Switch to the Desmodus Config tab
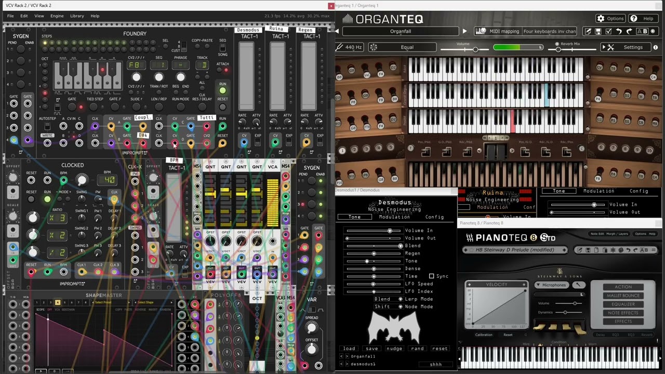665x374 pixels. point(434,217)
